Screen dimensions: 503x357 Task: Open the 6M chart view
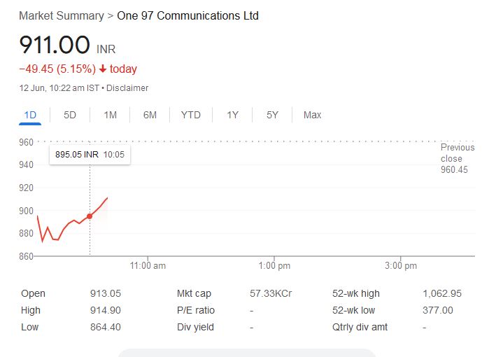[x=150, y=115]
